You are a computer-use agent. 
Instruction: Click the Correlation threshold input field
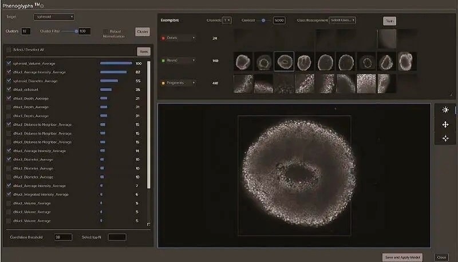pos(63,237)
